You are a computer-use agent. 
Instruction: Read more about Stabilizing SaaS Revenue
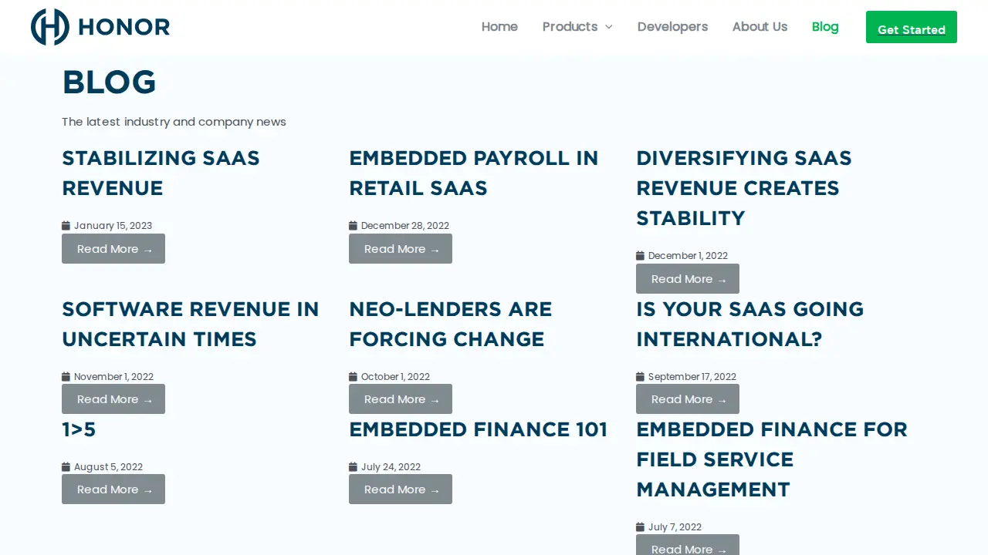[x=113, y=249]
